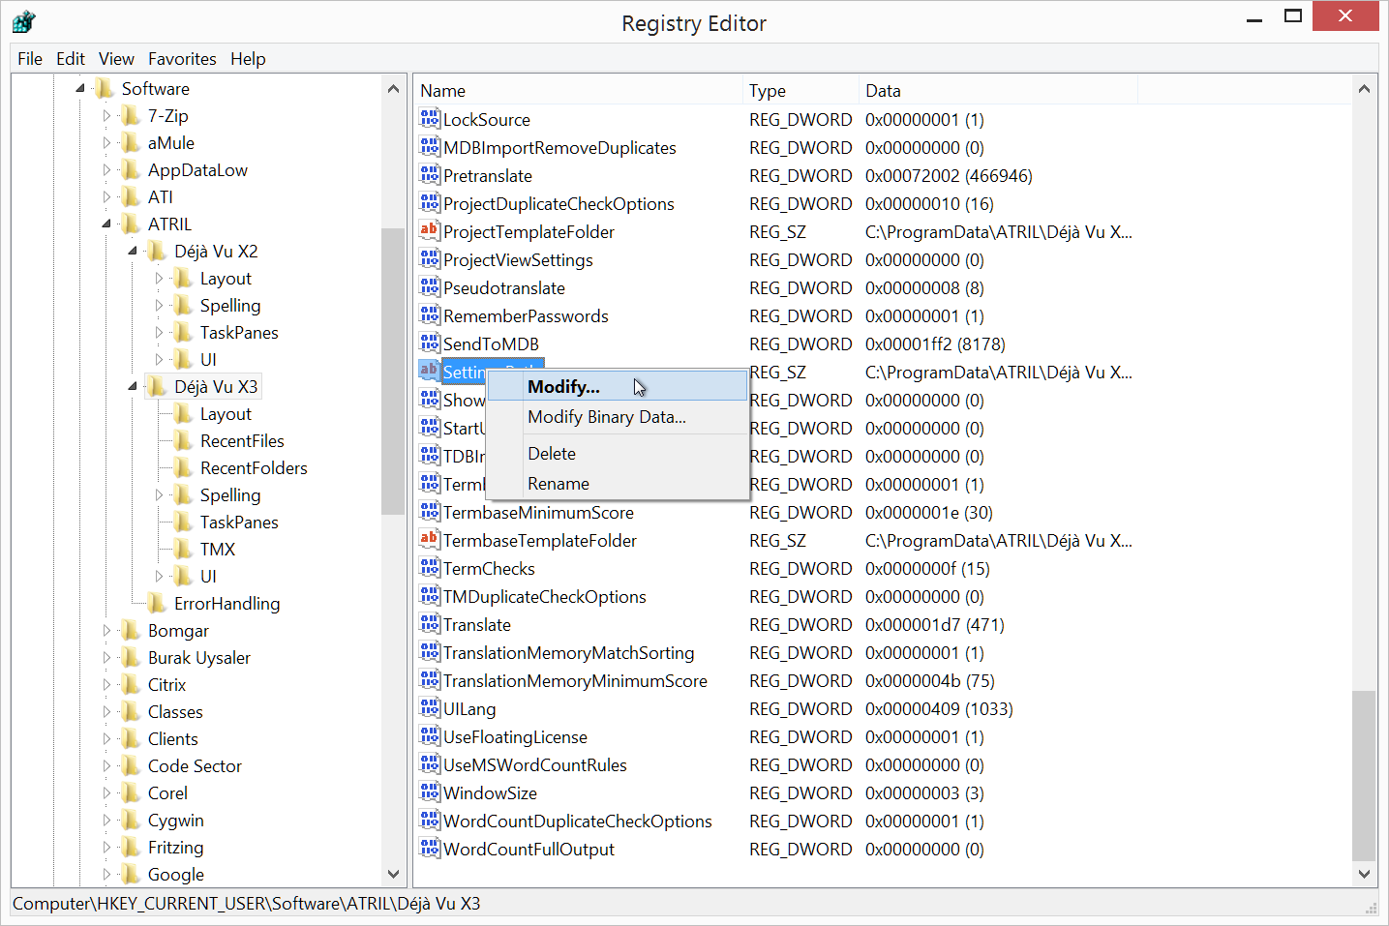Collapse the Déjà Vu X3 key
The width and height of the screenshot is (1389, 926).
(133, 387)
